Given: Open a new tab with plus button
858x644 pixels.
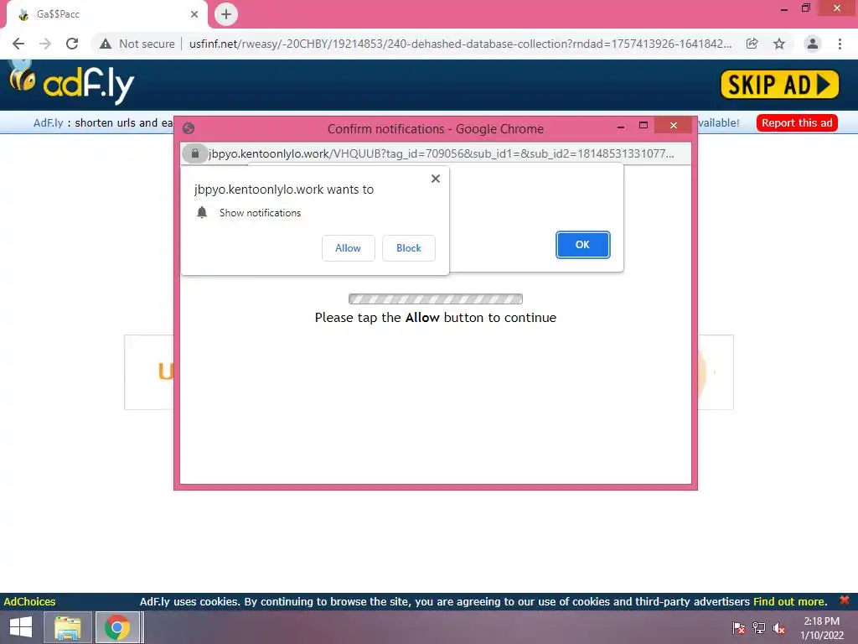Looking at the screenshot, I should 226,14.
